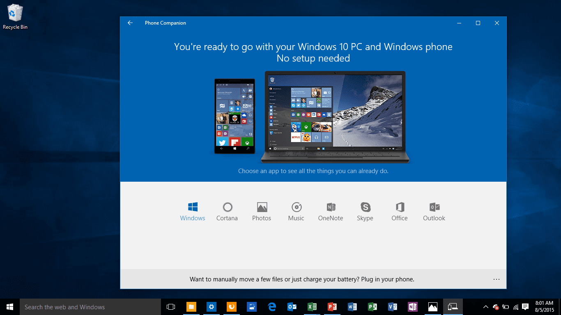
Task: Launch File Explorer from the taskbar
Action: point(191,307)
